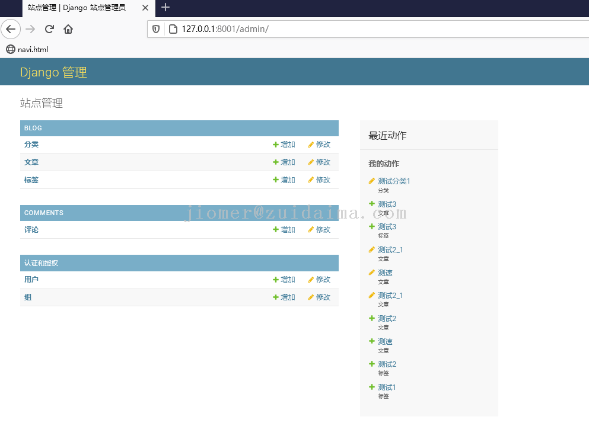The image size is (589, 439).
Task: Select the 站点管理 | Django 站点管理员 tab
Action: point(88,8)
